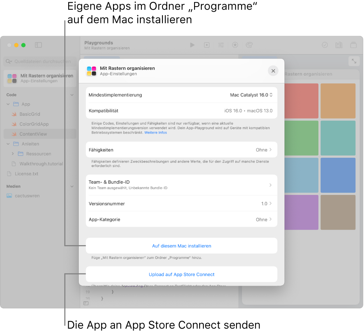The image size is (364, 334).
Task: Follow the Weitere Infos link
Action: coord(155,133)
